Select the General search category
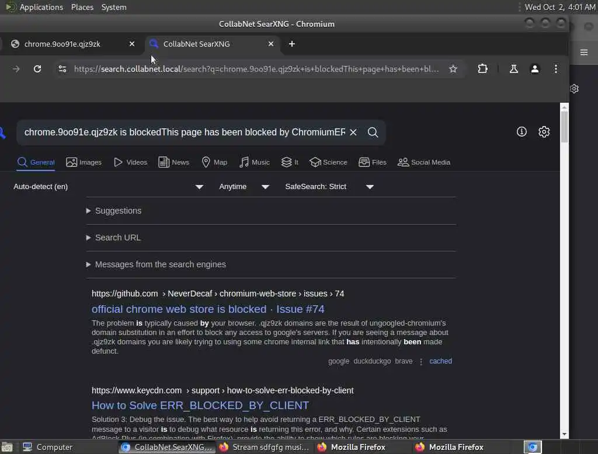The width and height of the screenshot is (598, 454). [x=36, y=162]
